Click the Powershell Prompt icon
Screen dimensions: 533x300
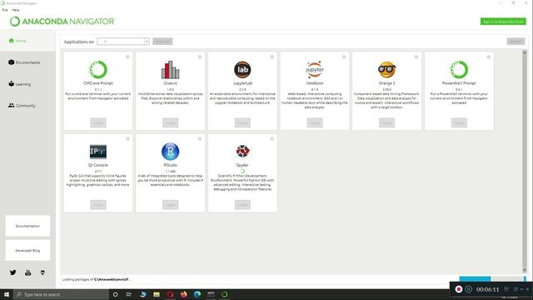pyautogui.click(x=459, y=69)
